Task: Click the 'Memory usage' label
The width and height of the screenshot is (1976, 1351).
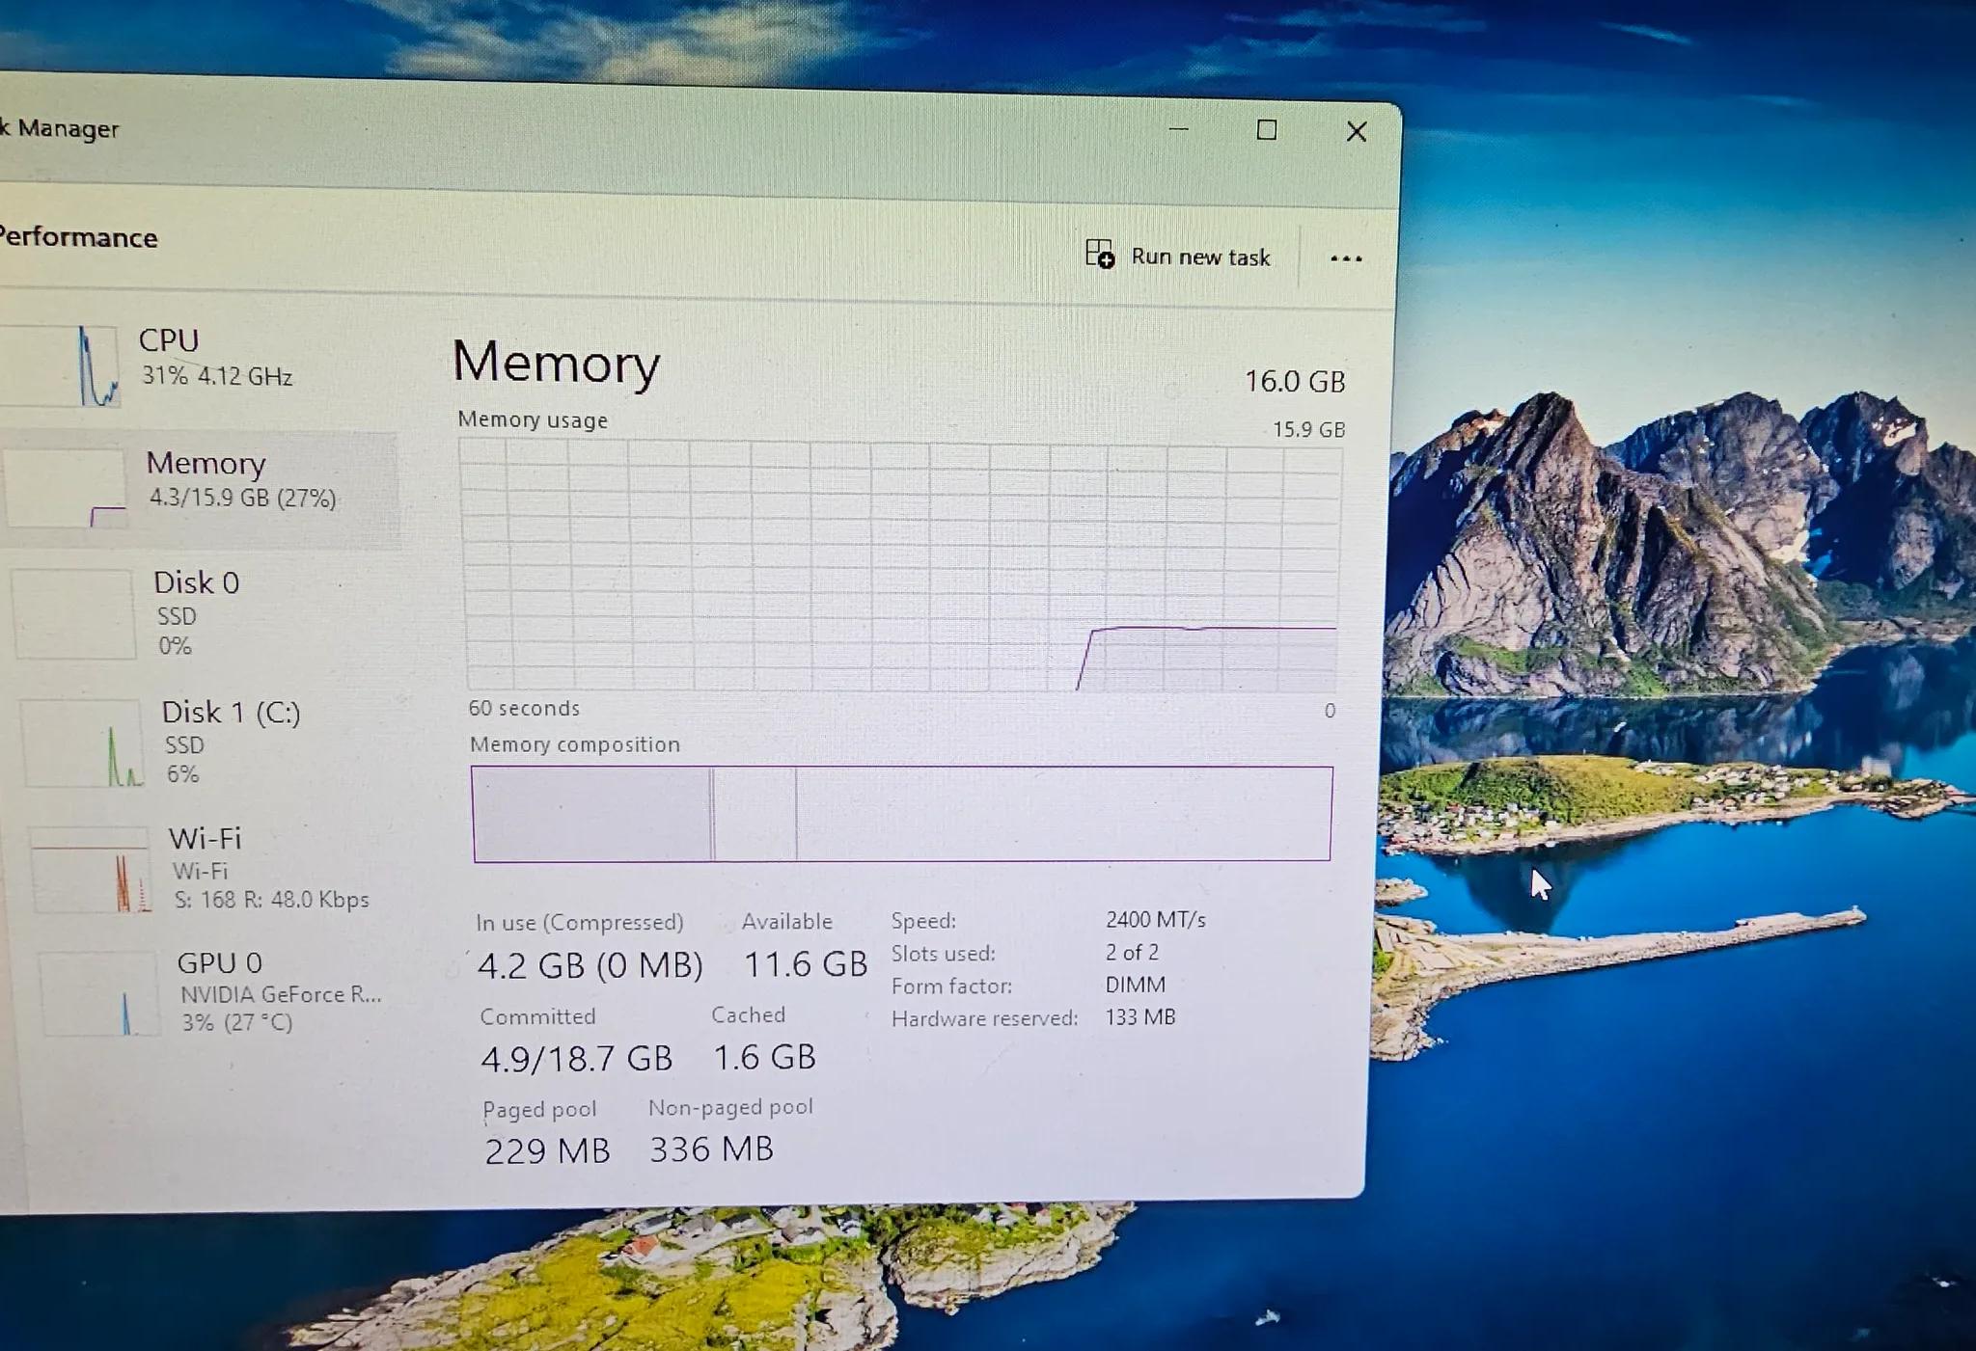Action: (x=533, y=420)
